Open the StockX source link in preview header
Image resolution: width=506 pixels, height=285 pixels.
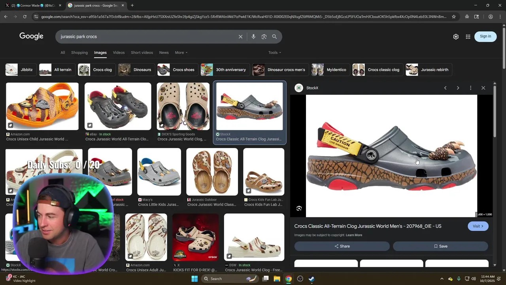pos(307,88)
